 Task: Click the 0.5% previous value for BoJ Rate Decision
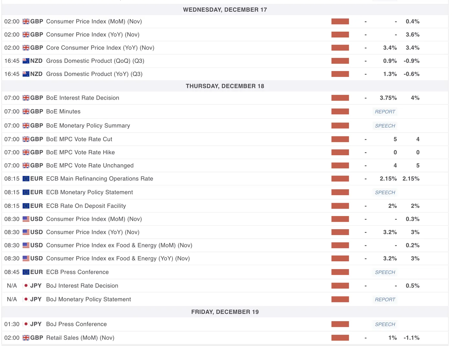413,286
